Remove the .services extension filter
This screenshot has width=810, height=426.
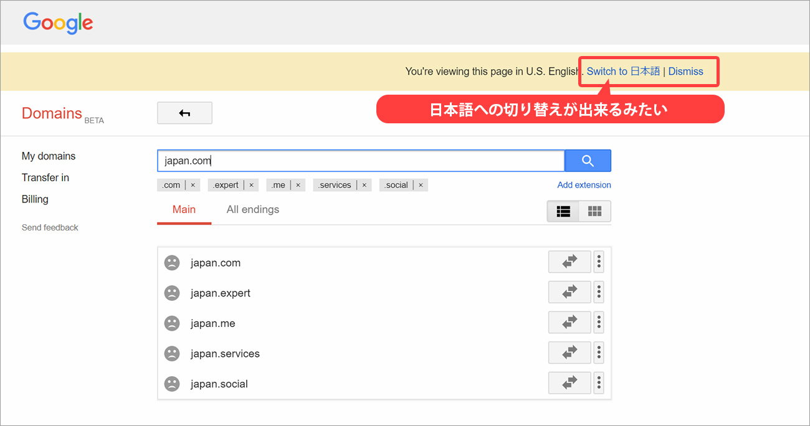364,185
